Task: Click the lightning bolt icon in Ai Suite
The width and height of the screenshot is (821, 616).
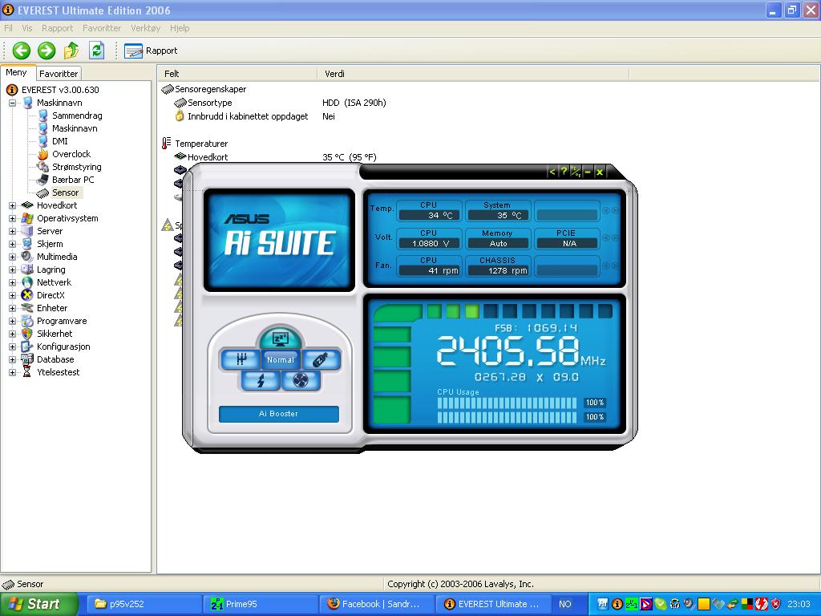Action: pyautogui.click(x=261, y=380)
